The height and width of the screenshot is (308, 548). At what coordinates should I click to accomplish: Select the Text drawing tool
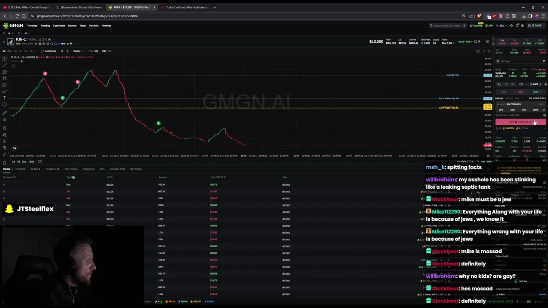(x=4, y=98)
